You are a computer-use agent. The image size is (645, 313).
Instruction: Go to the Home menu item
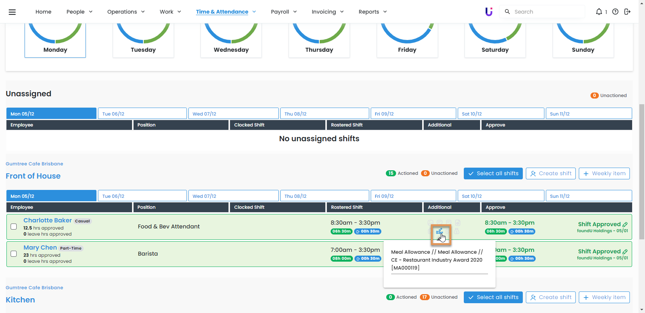pyautogui.click(x=44, y=12)
